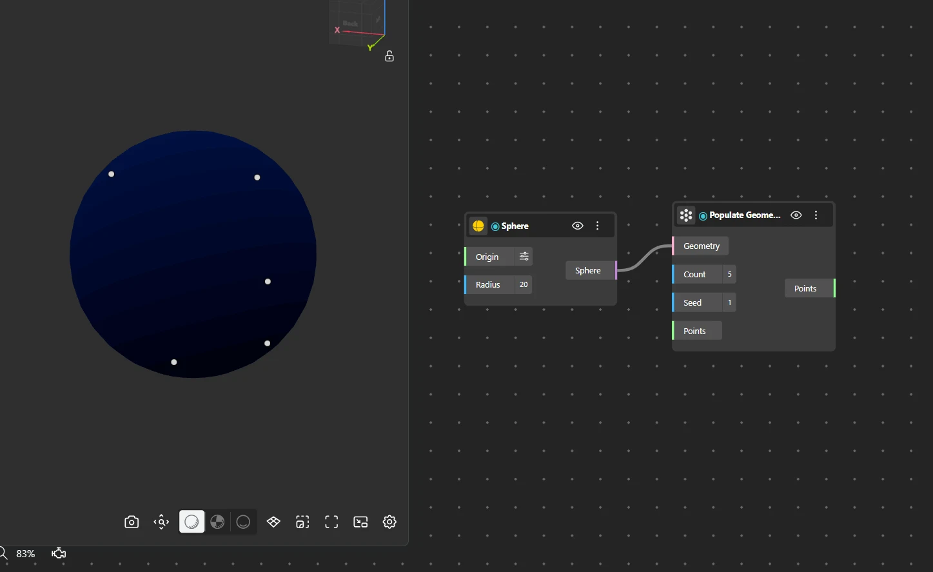The image size is (933, 572).
Task: Open the Origin sliders settings icon
Action: 524,257
